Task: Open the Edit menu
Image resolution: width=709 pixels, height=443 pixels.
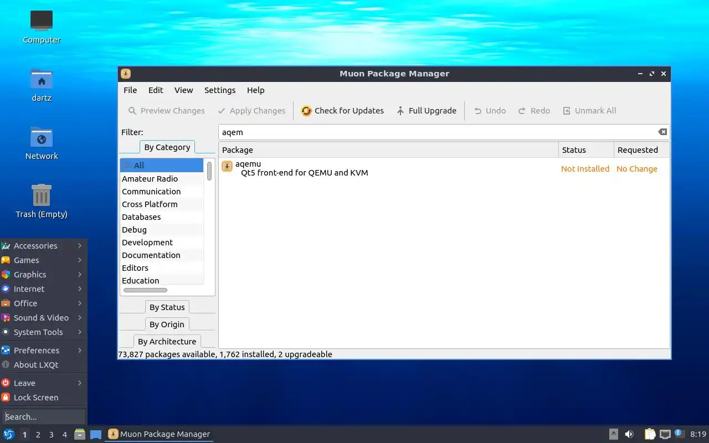Action: tap(156, 90)
